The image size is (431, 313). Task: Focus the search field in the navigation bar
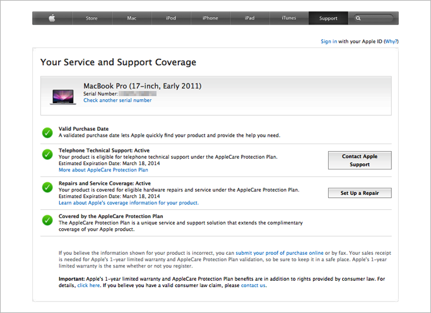pos(374,18)
